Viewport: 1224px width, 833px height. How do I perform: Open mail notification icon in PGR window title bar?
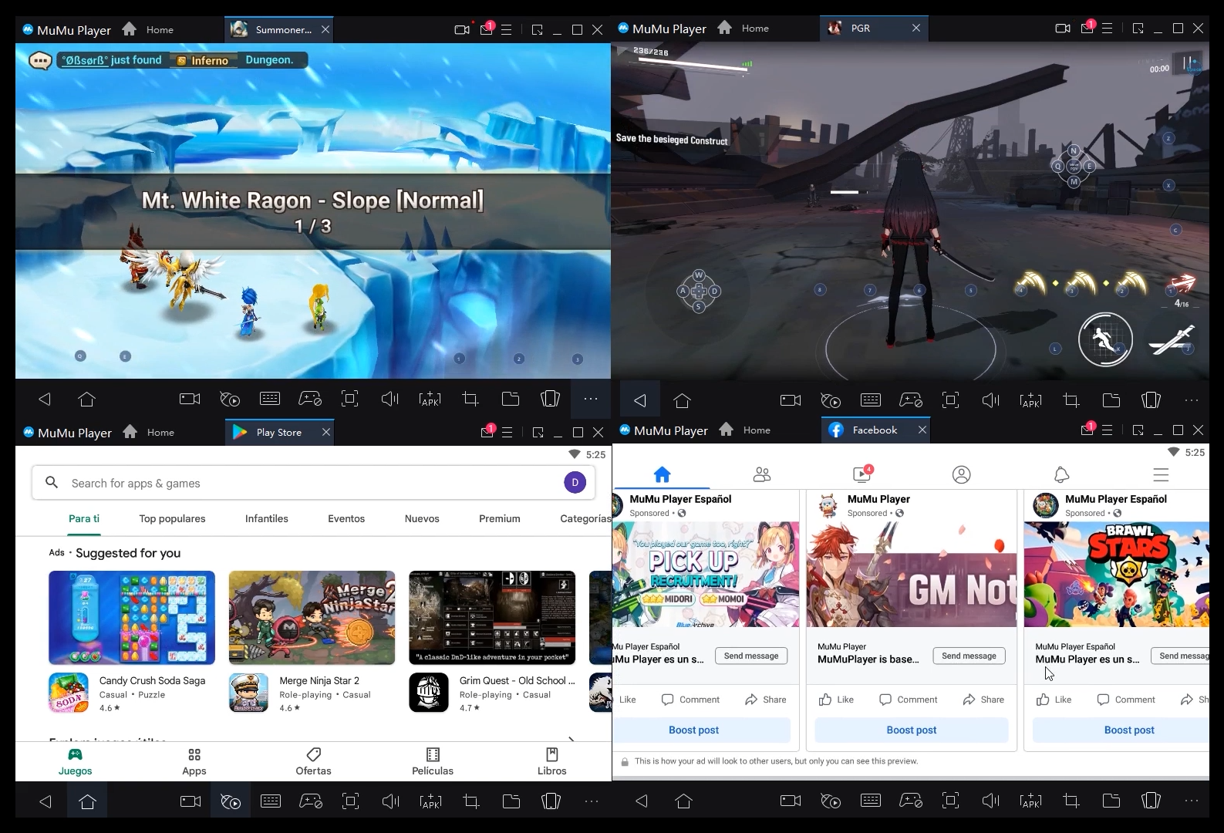[1087, 28]
